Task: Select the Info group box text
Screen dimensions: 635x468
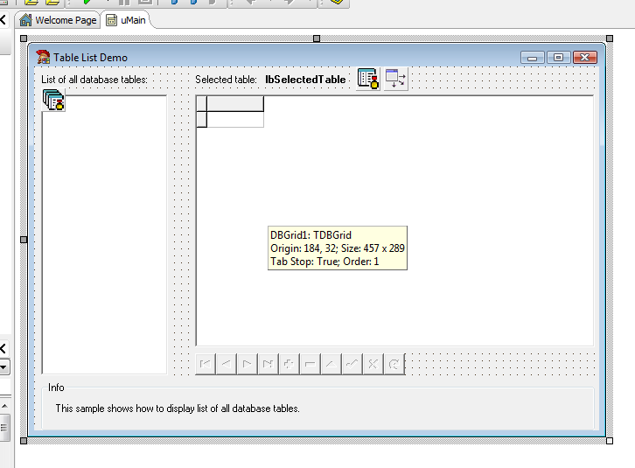Action: pyautogui.click(x=178, y=409)
